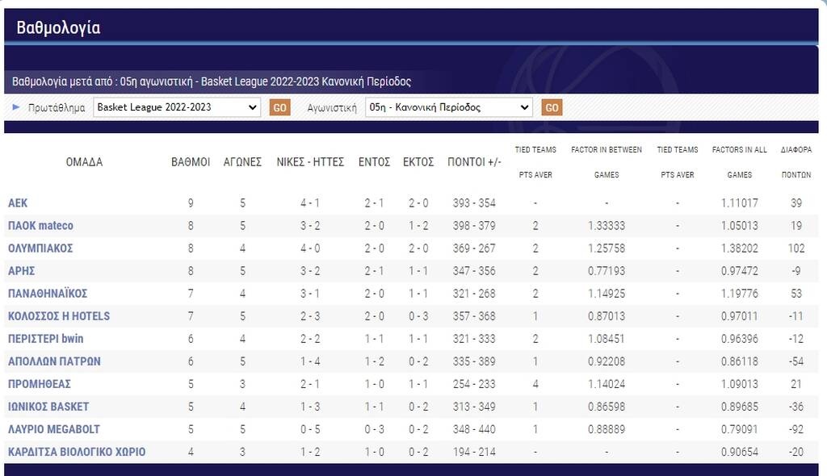Click the Βαθμολογία page title
The height and width of the screenshot is (476, 827).
tap(58, 27)
